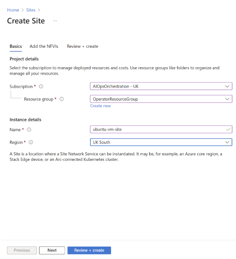This screenshot has height=259, width=236.
Task: Click the blue Review + create button
Action: point(89,250)
